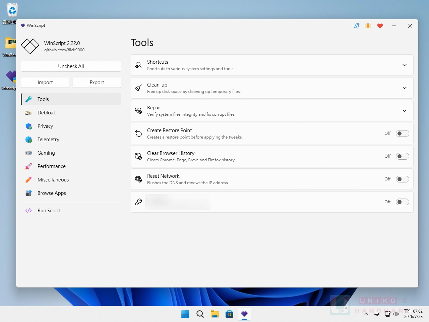This screenshot has height=322, width=429.
Task: Open the github.com/flick9000 link
Action: pyautogui.click(x=64, y=50)
